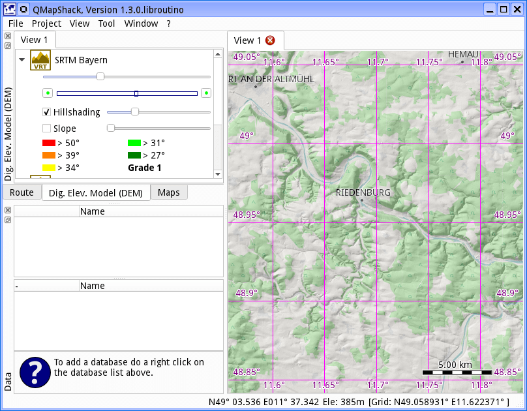
Task: Click the coordinates in the status bar
Action: (x=264, y=402)
